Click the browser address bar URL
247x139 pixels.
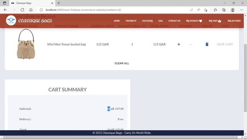(x=83, y=10)
